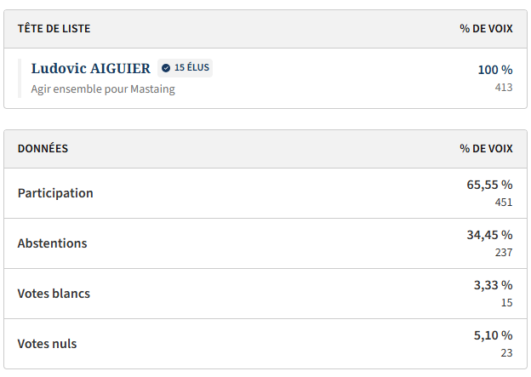
Task: Select the 100 % vote share value
Action: [x=495, y=70]
